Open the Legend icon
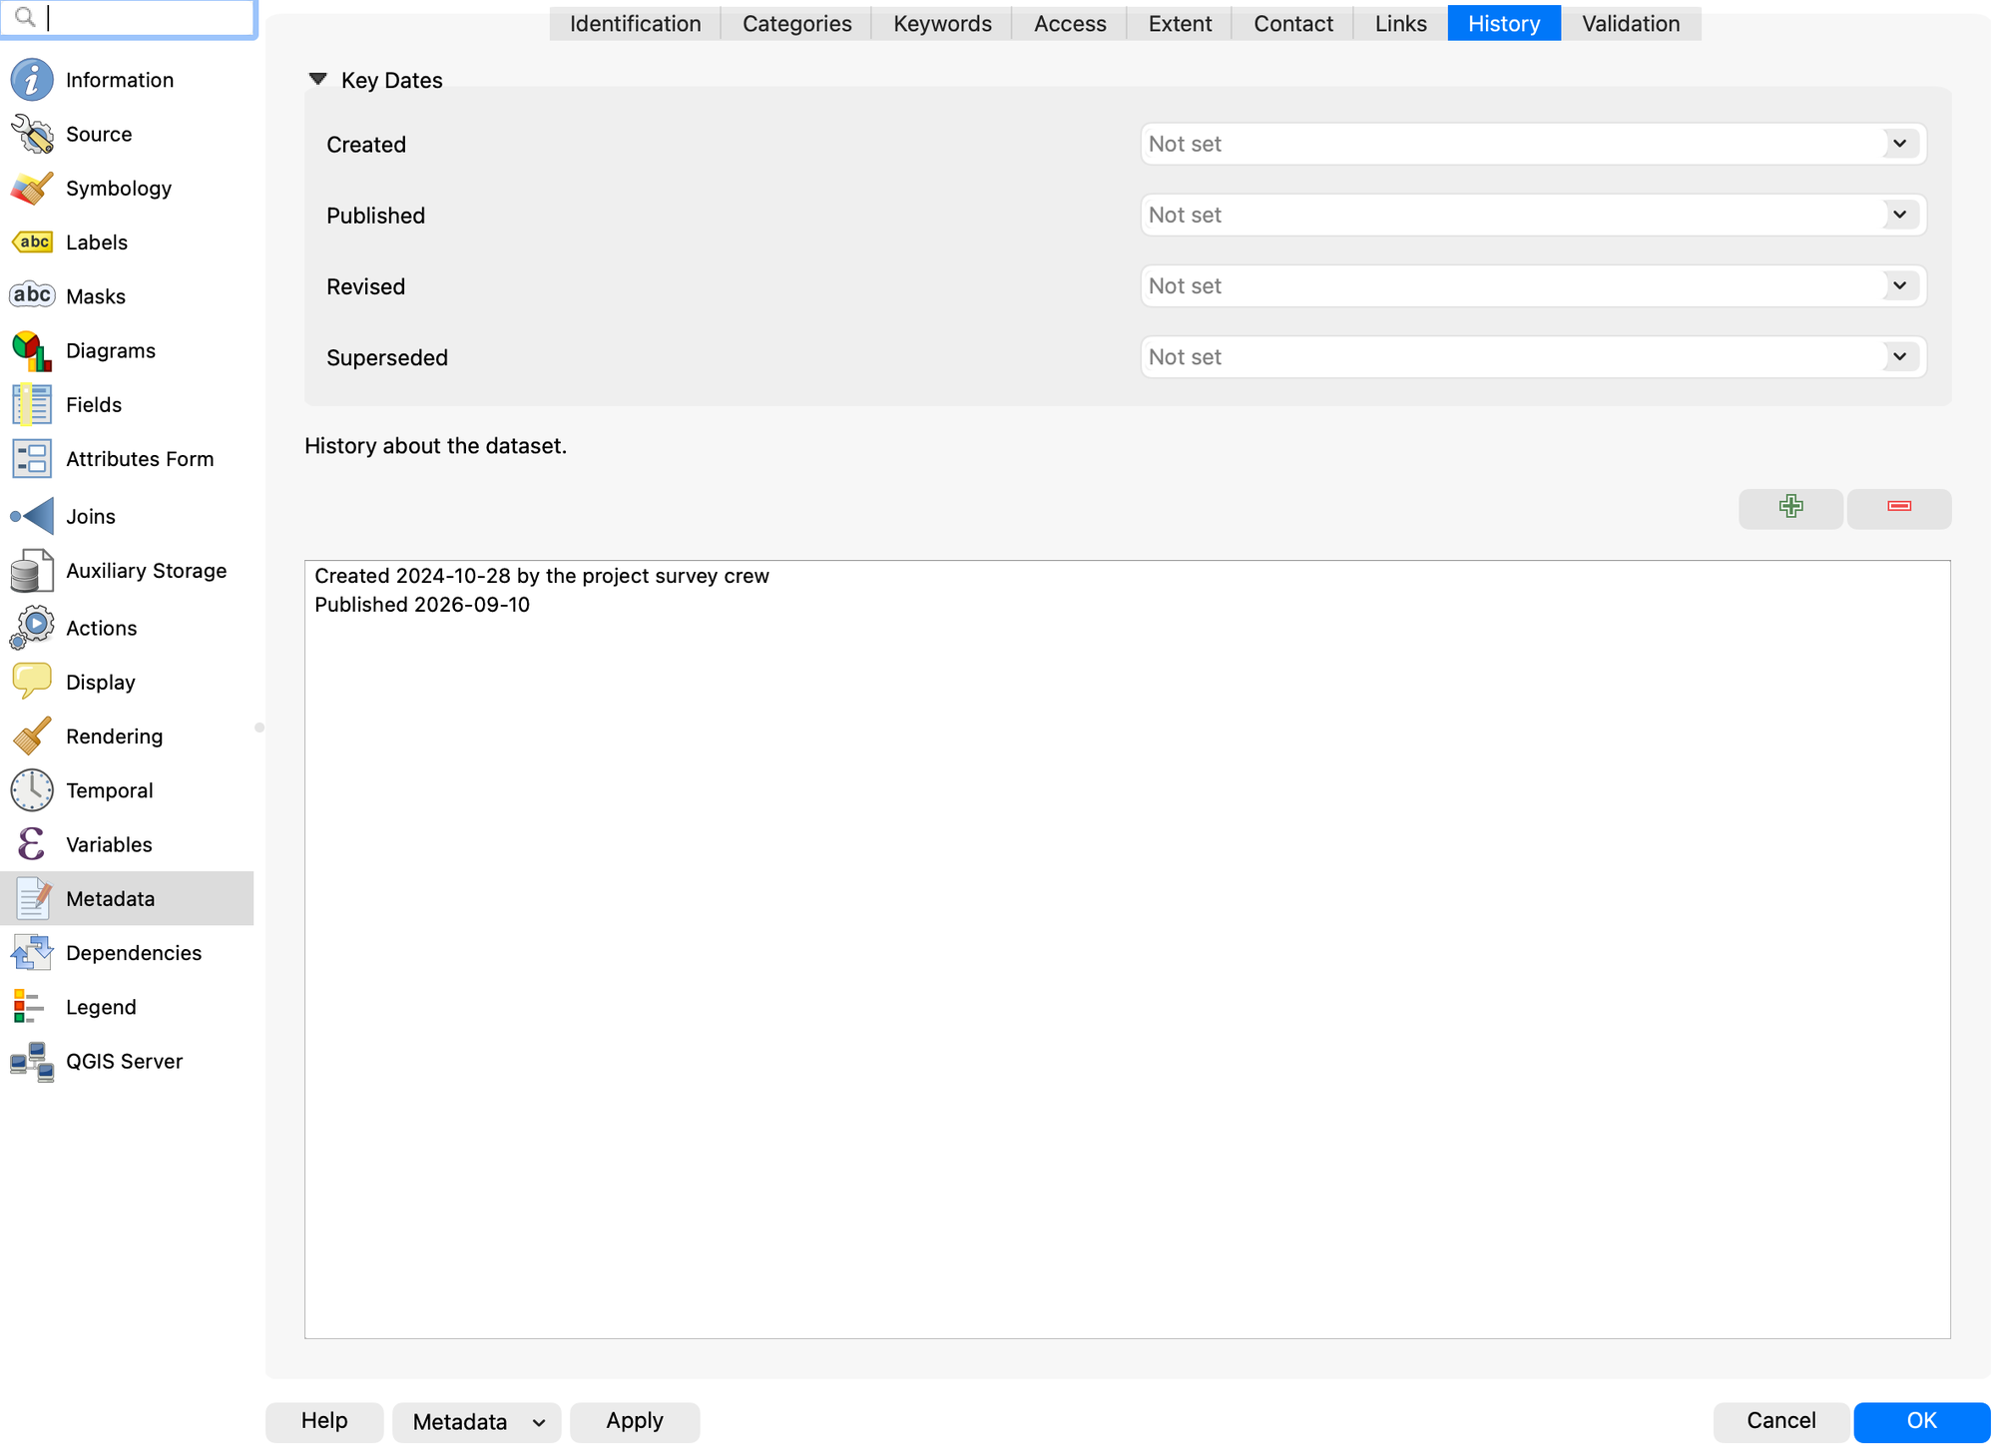1996x1455 pixels. [x=30, y=1007]
